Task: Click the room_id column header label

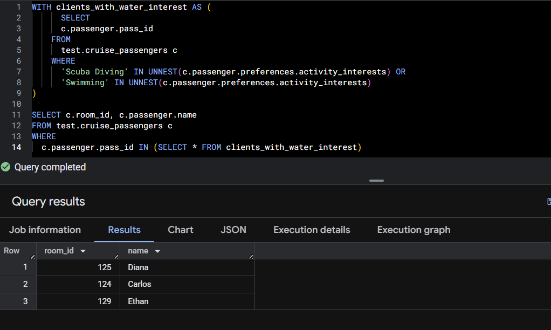Action: tap(59, 251)
